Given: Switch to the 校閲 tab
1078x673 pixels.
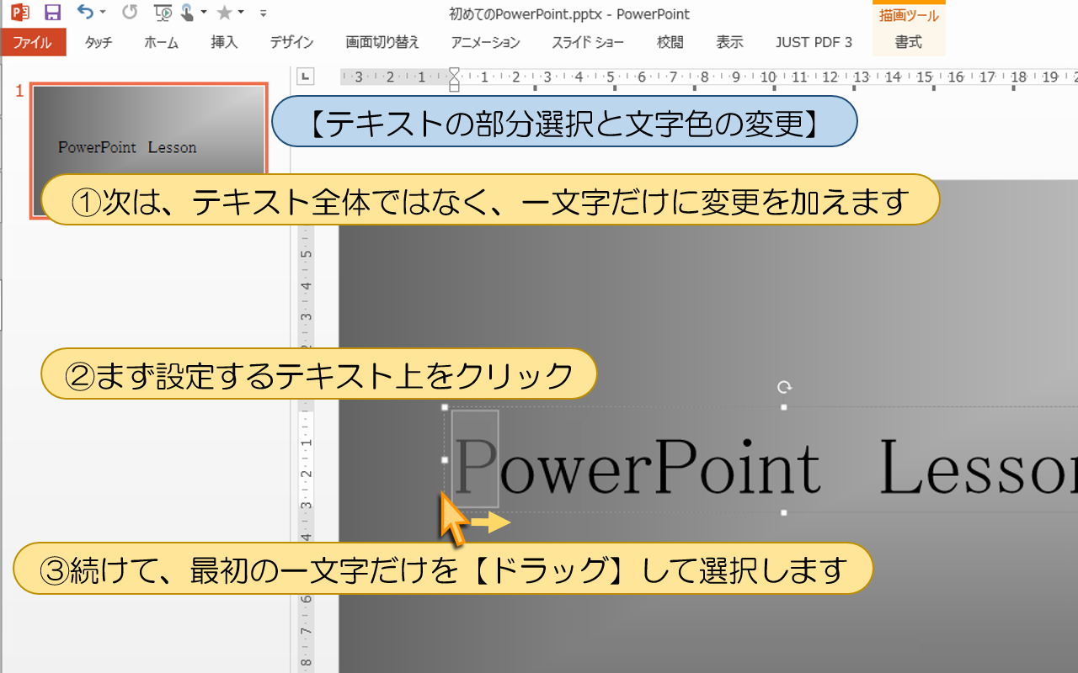Looking at the screenshot, I should (670, 42).
